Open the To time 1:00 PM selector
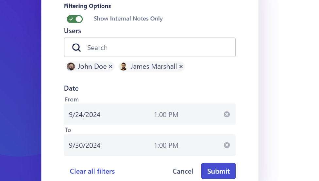This screenshot has width=319, height=181. [166, 145]
